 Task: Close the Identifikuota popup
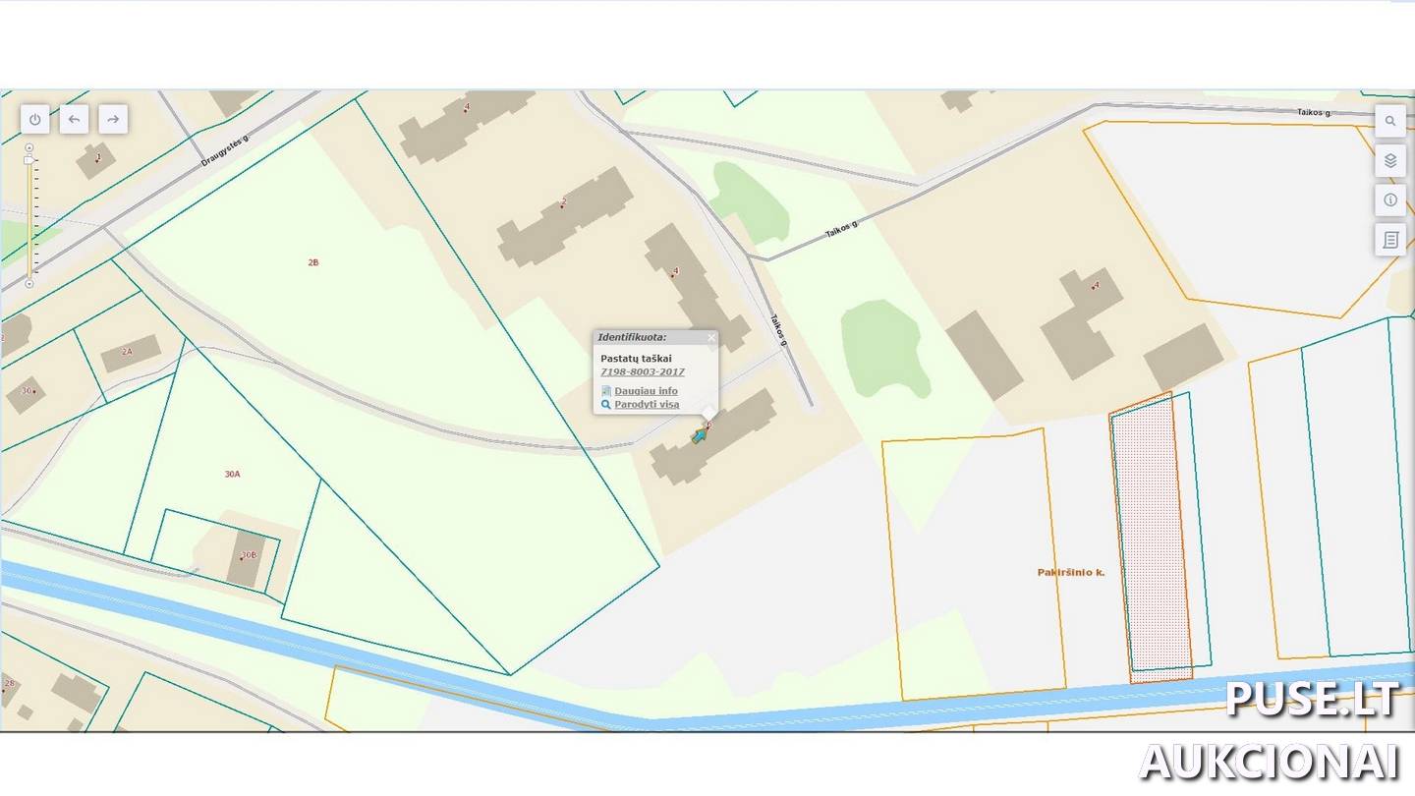711,337
